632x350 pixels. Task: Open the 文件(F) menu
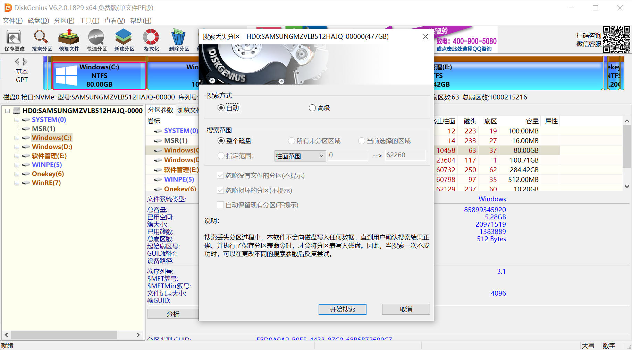click(13, 21)
